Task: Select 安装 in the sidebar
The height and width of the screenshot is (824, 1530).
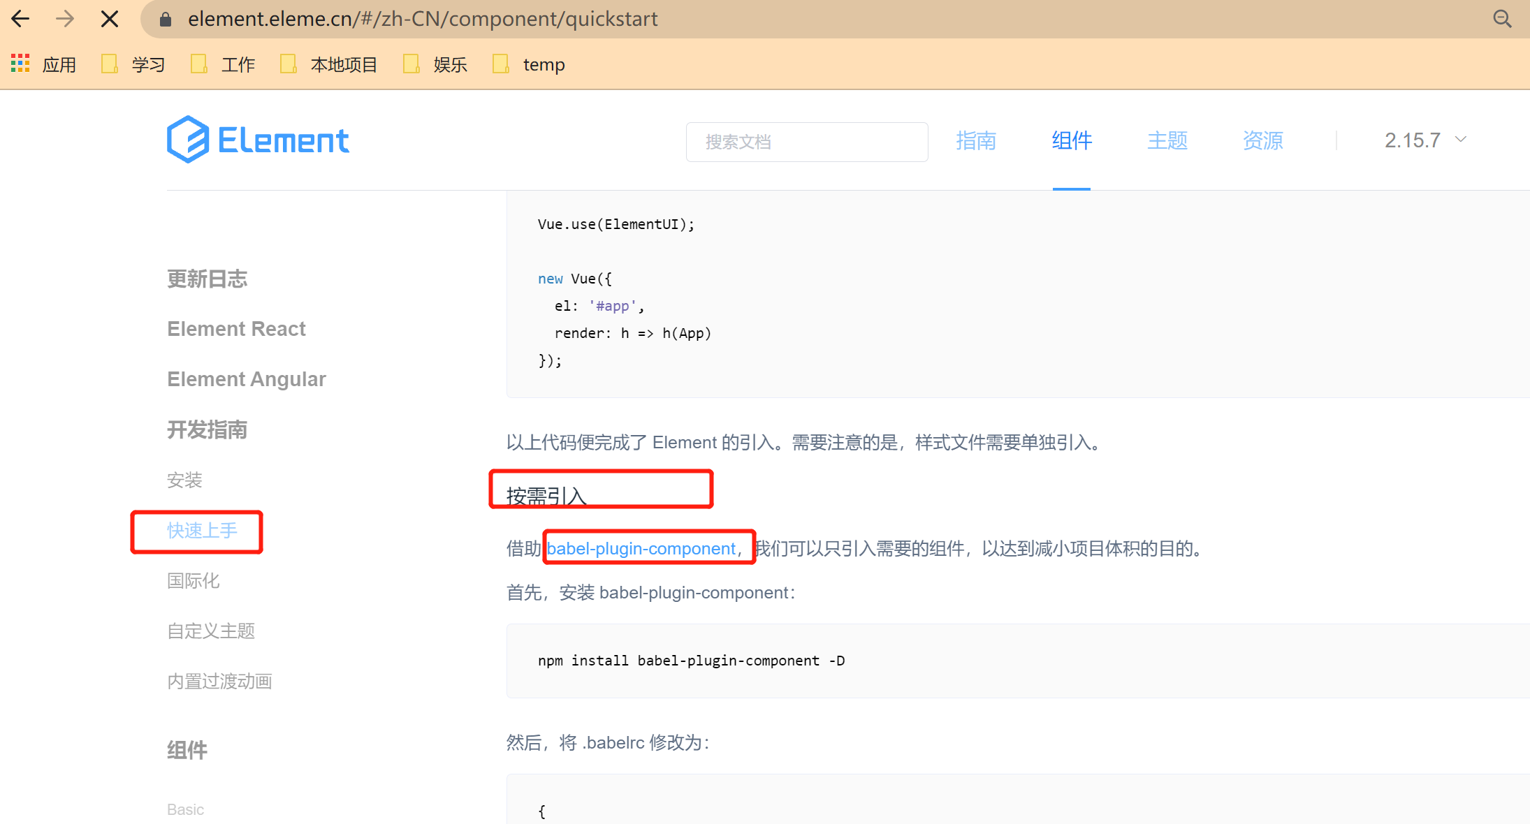Action: 184,480
